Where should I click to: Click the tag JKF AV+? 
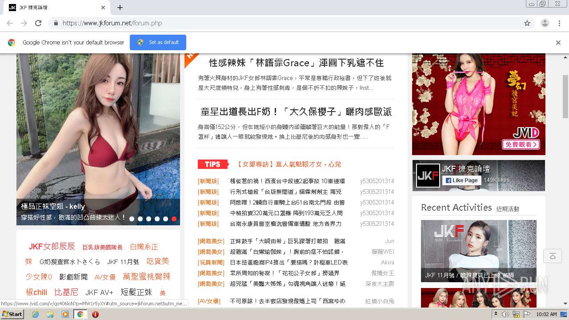click(x=100, y=292)
